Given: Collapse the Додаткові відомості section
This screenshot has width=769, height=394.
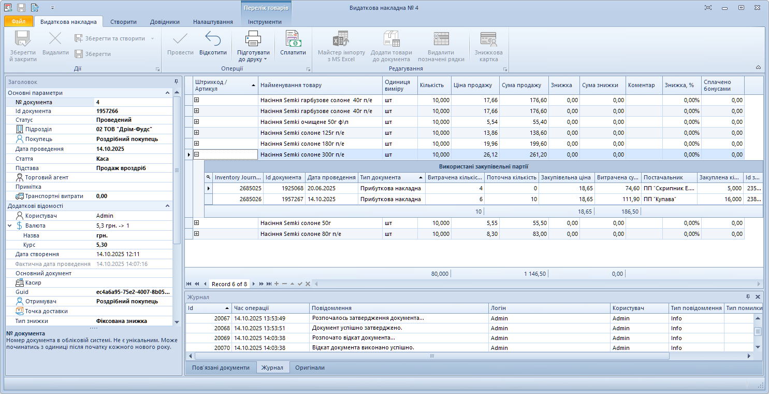Looking at the screenshot, I should tap(167, 206).
